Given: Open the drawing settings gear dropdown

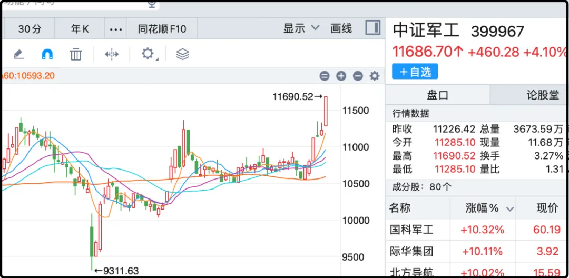Looking at the screenshot, I should click(x=148, y=54).
